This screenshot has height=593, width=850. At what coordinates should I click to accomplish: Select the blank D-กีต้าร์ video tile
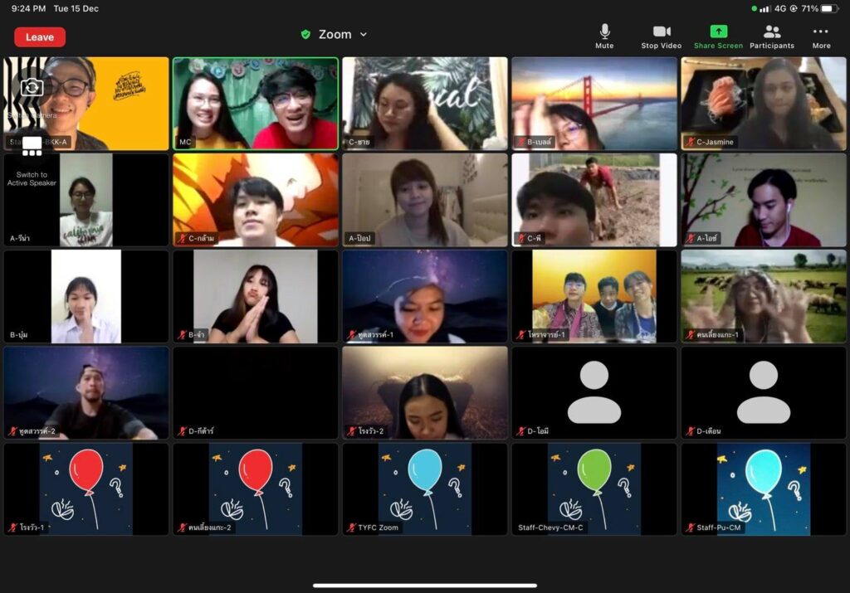coord(255,391)
